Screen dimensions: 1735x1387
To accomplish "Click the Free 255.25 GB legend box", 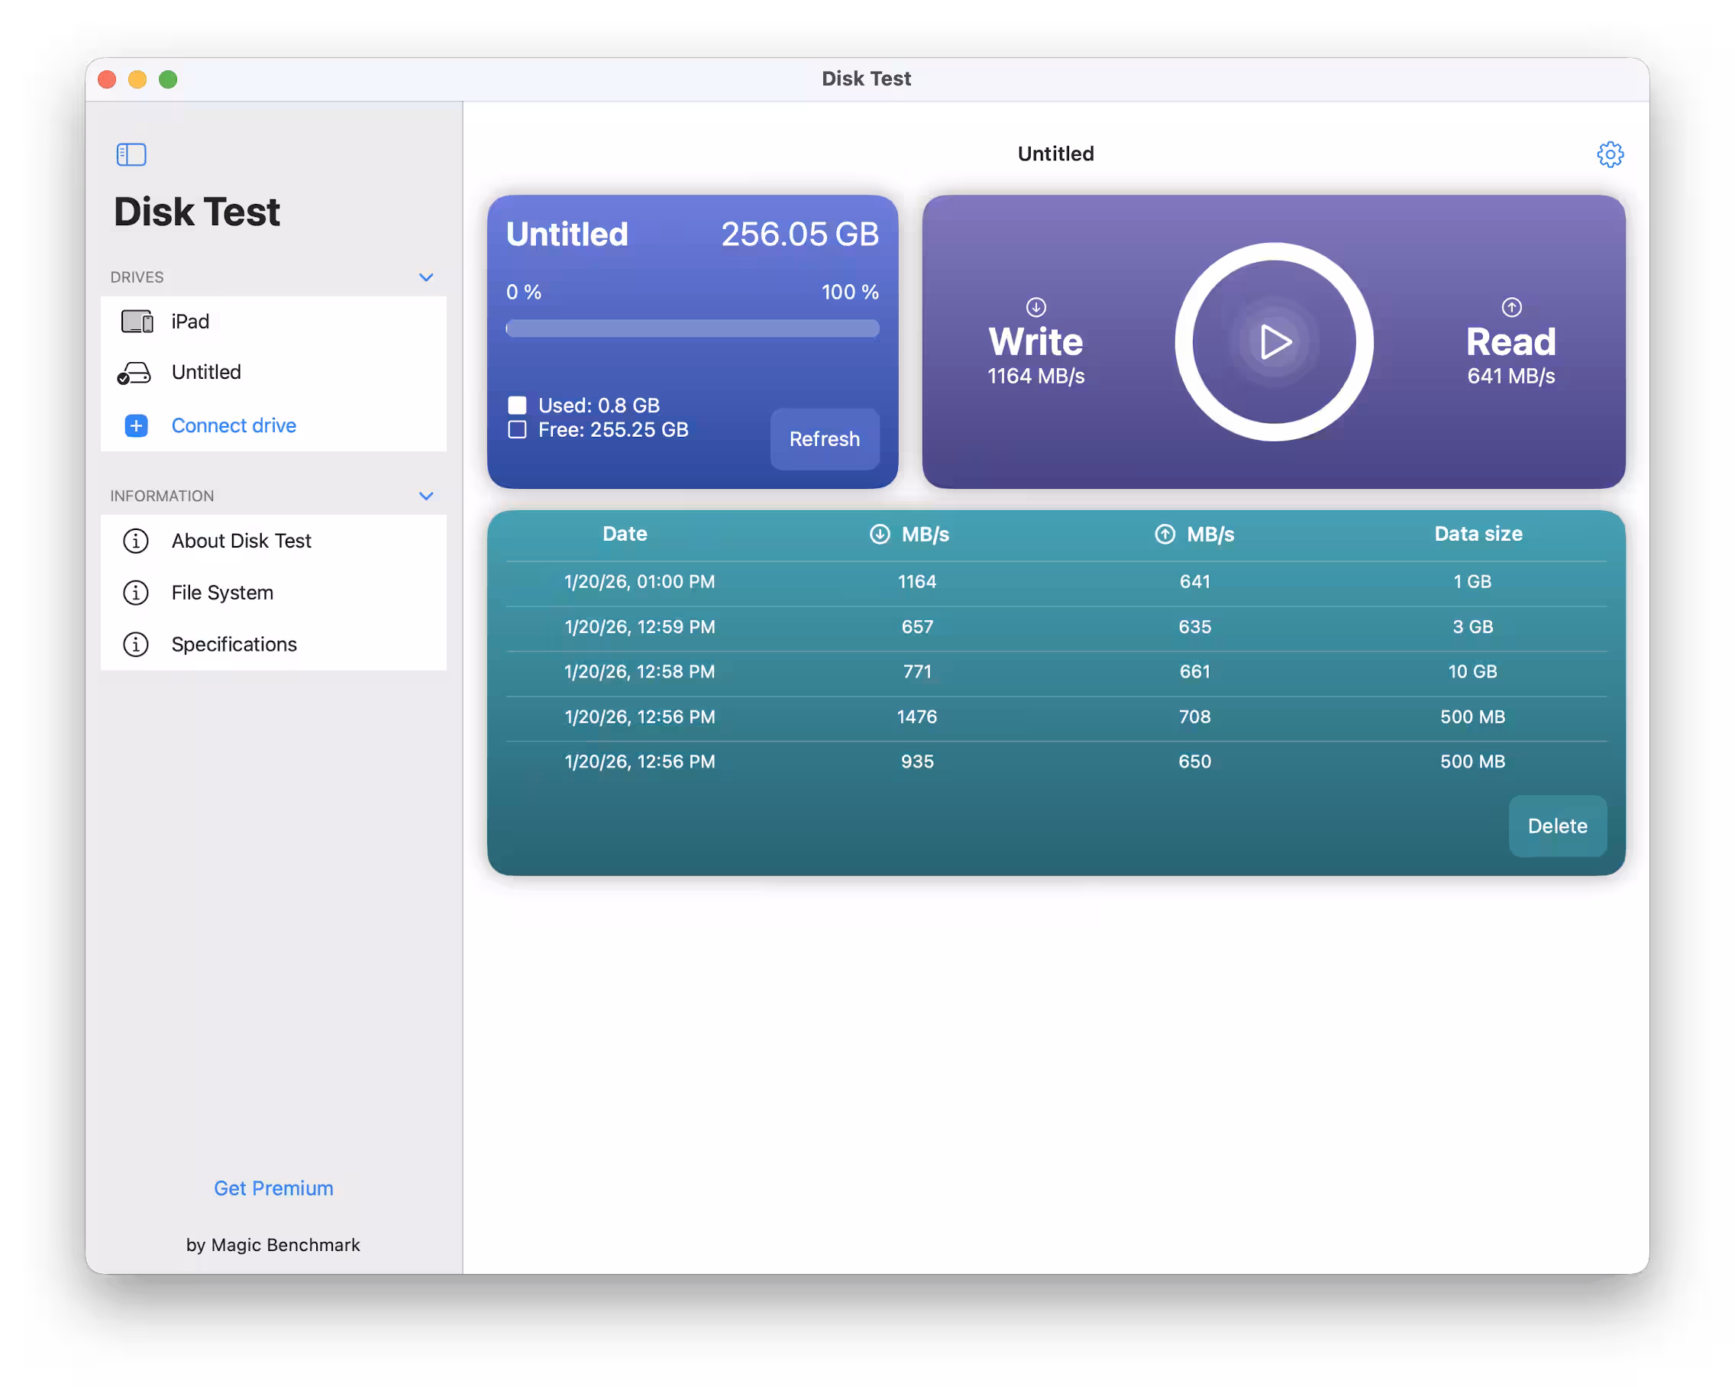I will tap(518, 430).
